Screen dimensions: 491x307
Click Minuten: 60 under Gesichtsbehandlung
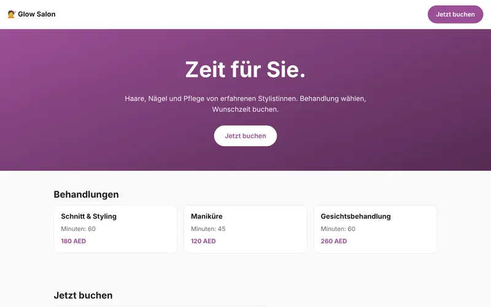338,228
